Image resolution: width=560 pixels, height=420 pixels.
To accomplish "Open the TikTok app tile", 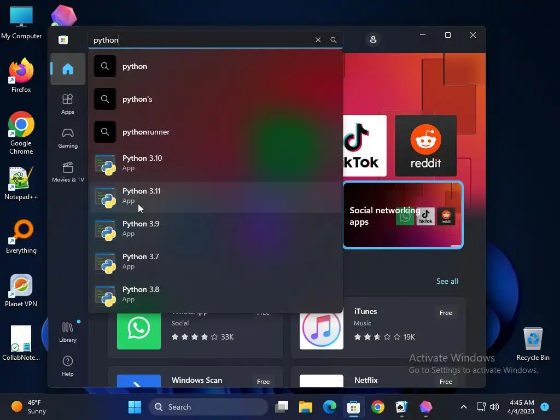I will point(364,145).
